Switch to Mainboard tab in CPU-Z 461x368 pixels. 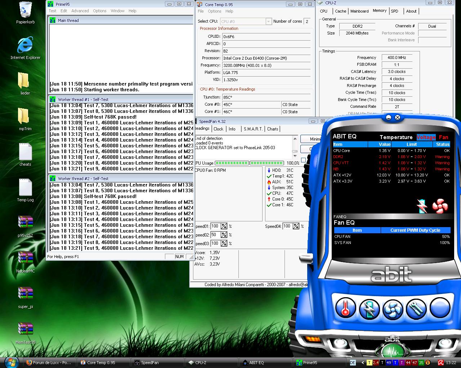click(x=359, y=11)
